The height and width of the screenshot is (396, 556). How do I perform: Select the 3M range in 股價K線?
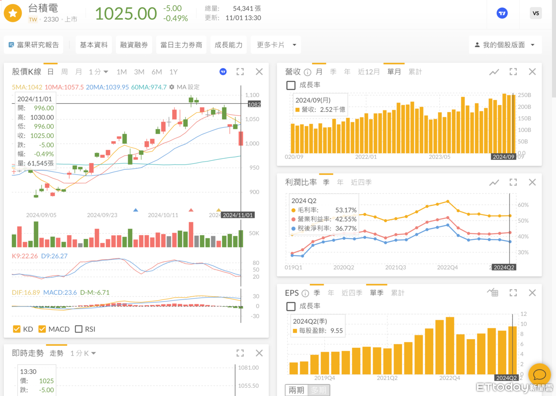(x=139, y=72)
